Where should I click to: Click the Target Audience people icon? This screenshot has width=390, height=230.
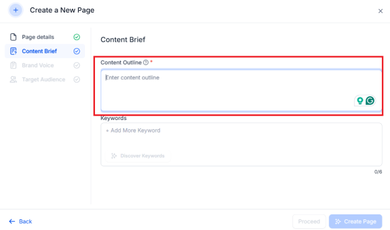click(13, 79)
